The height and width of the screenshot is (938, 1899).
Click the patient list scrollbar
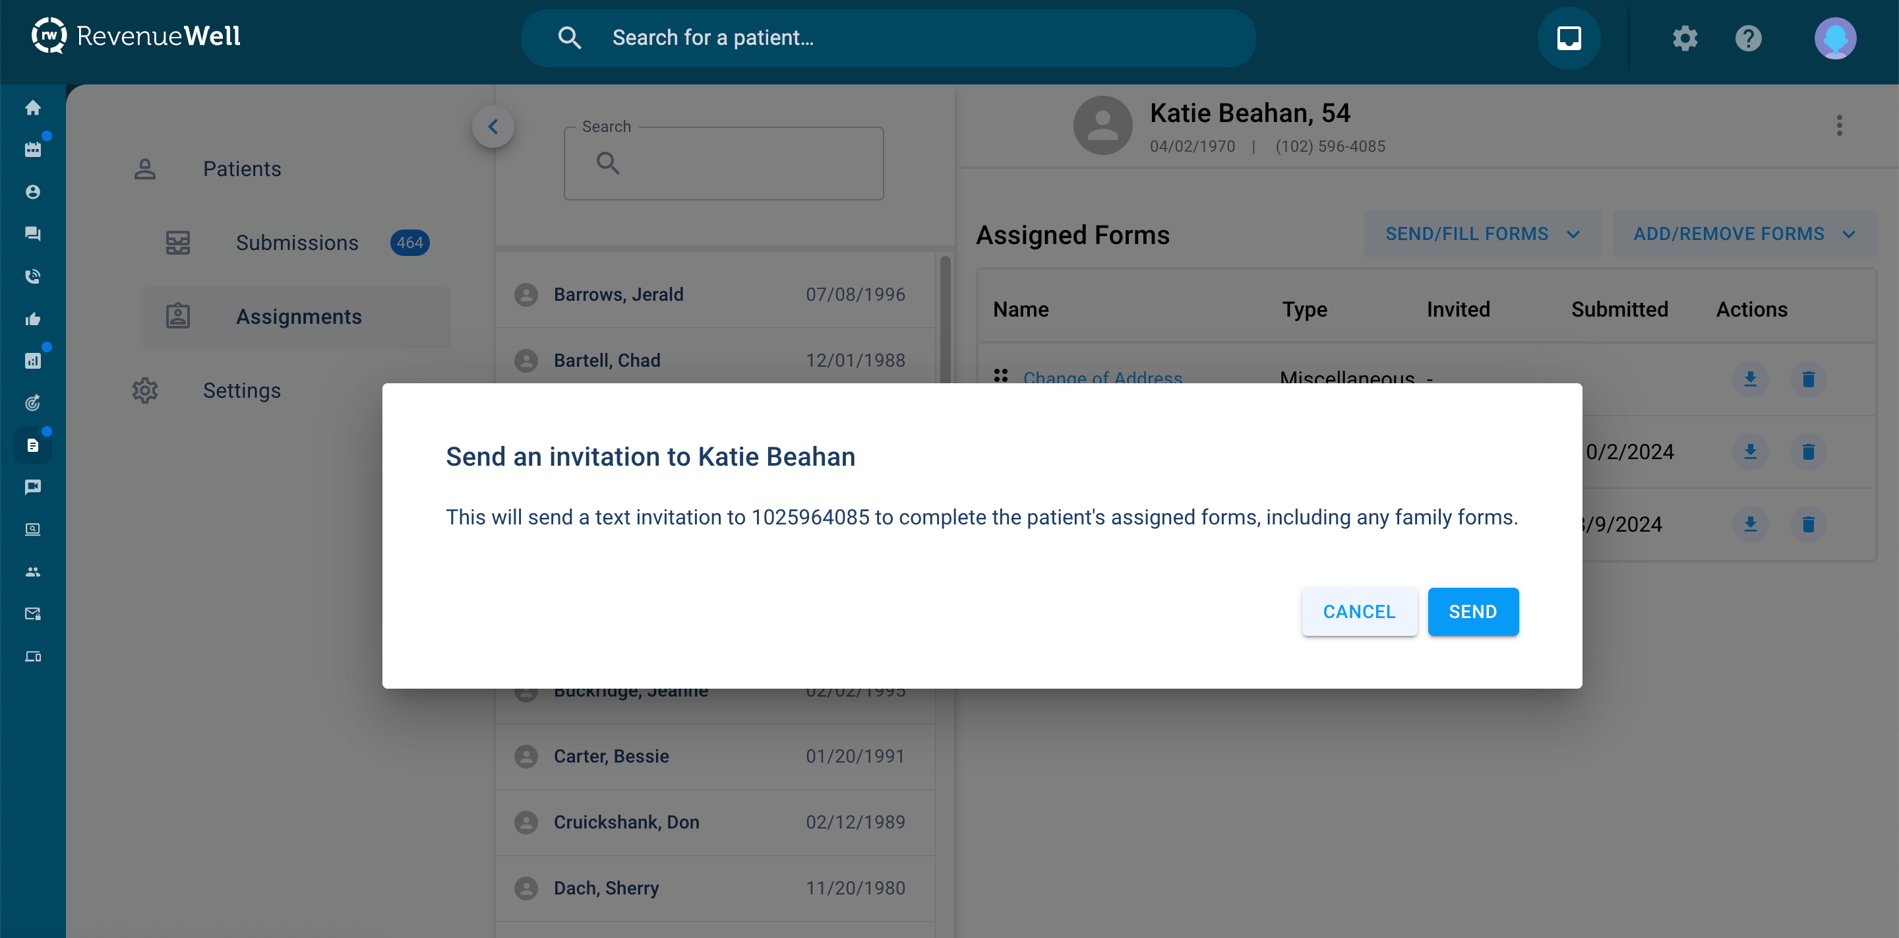(944, 317)
